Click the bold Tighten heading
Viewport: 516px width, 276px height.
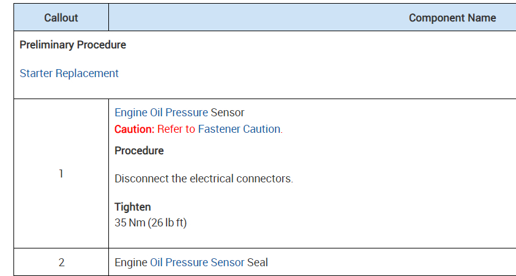coord(132,207)
